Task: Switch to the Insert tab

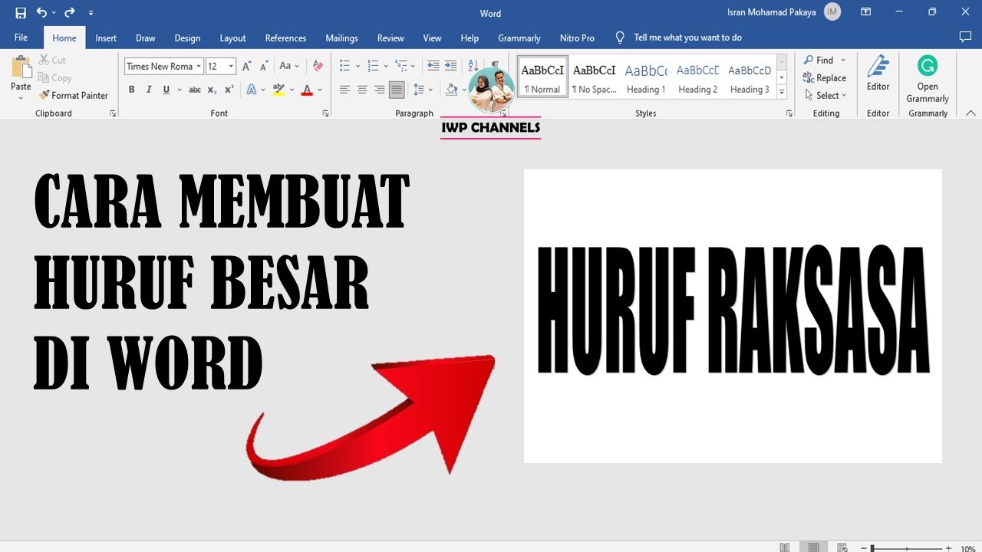Action: (x=106, y=38)
